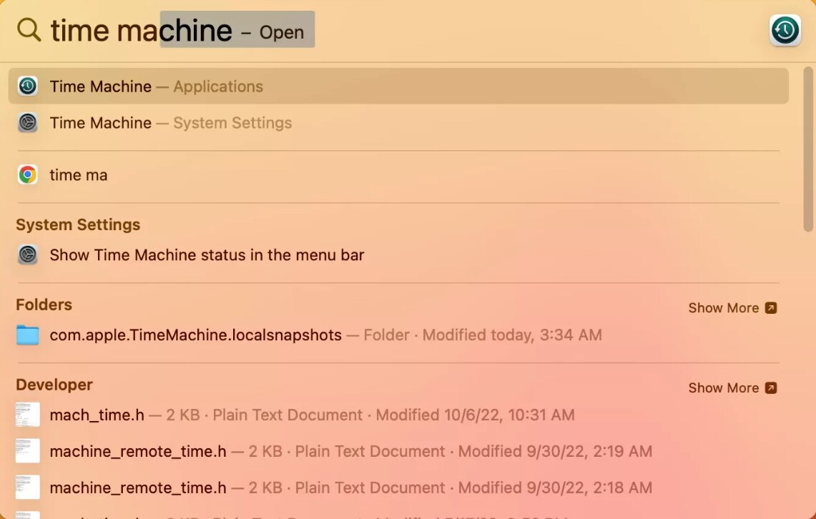Click the mach_time.h document icon

click(28, 415)
